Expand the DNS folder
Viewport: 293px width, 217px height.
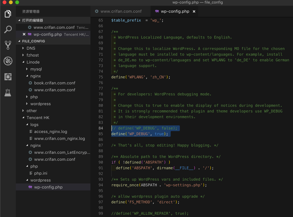pyautogui.click(x=31, y=48)
